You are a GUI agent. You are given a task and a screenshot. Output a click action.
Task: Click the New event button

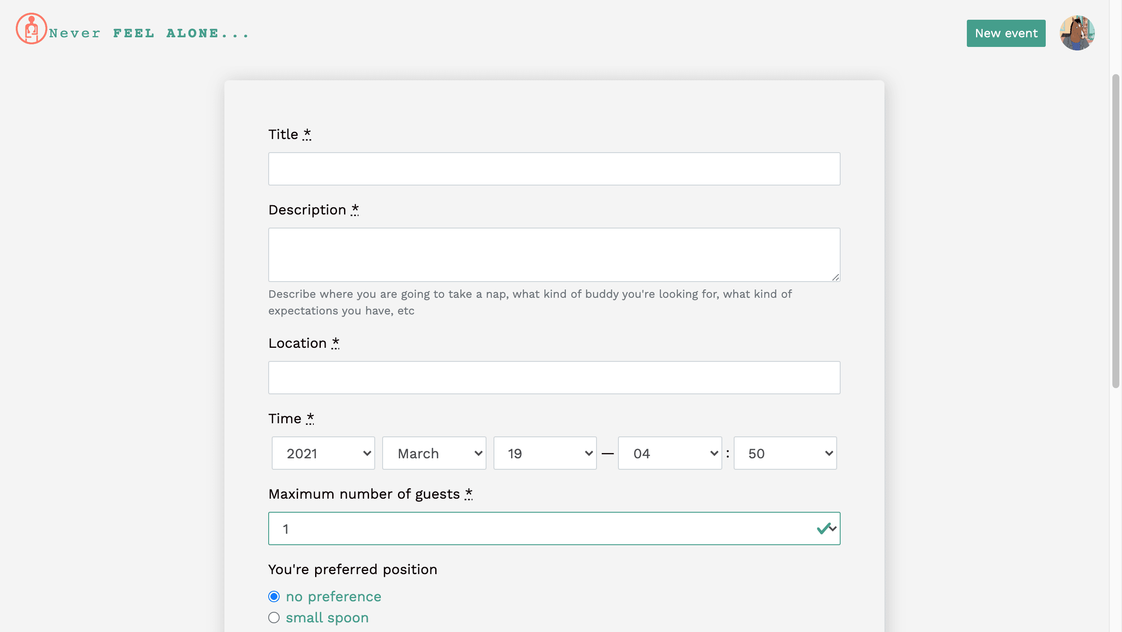coord(1006,33)
